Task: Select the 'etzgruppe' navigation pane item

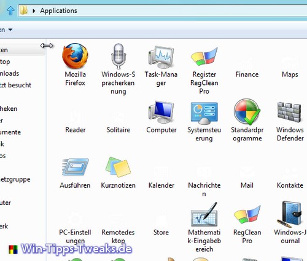Action: pos(15,179)
